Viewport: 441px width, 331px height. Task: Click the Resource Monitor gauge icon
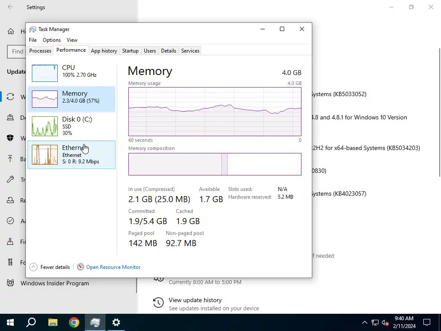[x=81, y=267]
